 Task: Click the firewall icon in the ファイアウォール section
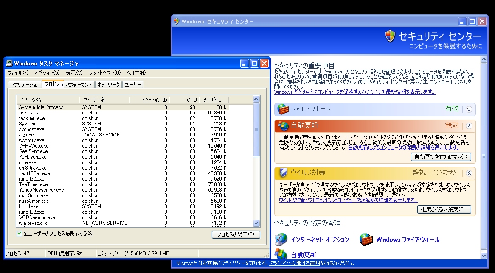(283, 109)
